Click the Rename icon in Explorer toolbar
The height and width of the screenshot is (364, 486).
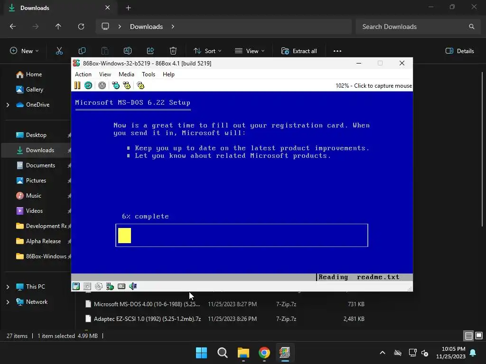click(x=128, y=51)
